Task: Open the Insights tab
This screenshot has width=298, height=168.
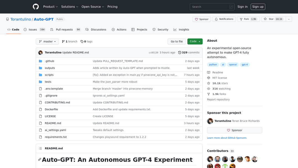Action: click(x=181, y=30)
